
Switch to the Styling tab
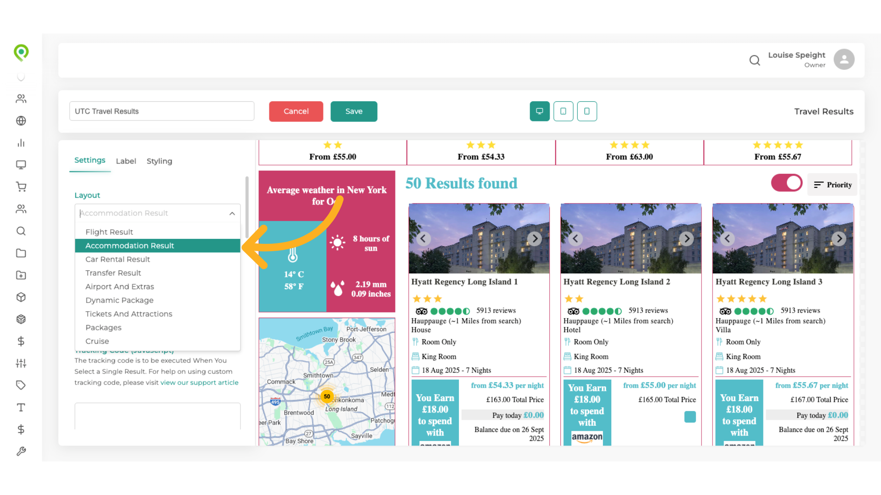(x=159, y=161)
